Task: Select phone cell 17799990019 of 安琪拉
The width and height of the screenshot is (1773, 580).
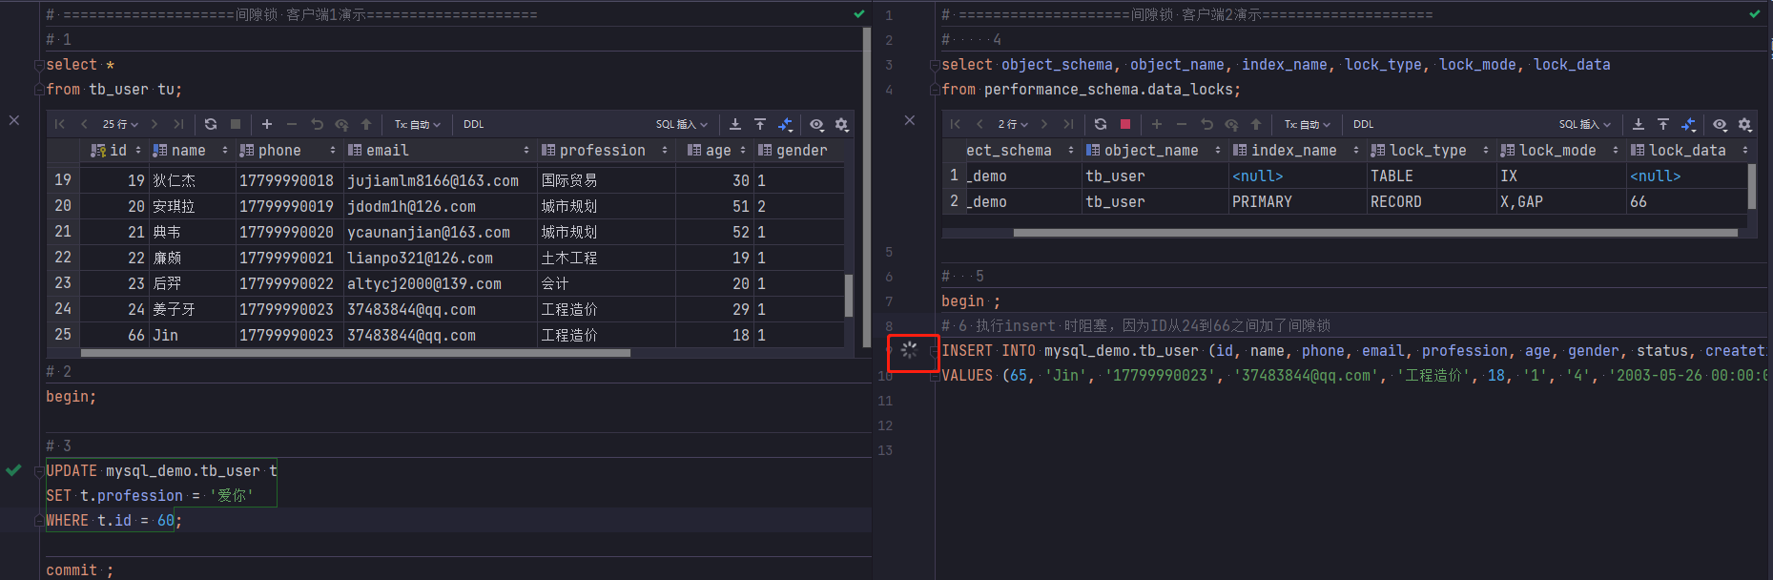Action: [289, 207]
